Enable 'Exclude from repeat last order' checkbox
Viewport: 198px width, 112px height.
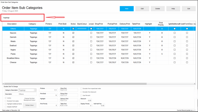(x=81, y=88)
